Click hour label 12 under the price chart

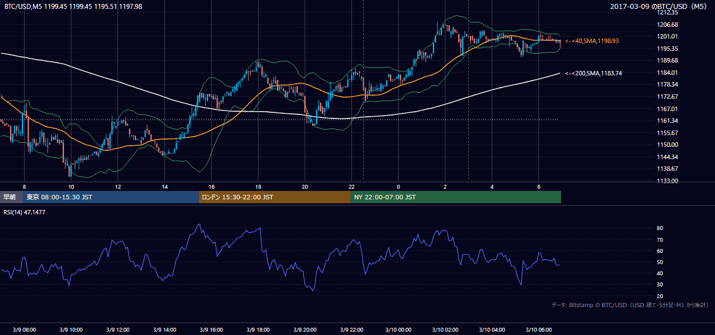click(117, 186)
